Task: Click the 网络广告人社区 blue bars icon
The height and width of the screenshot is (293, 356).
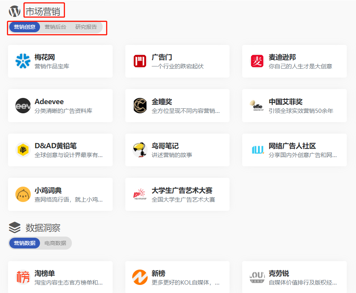Action: [x=258, y=150]
